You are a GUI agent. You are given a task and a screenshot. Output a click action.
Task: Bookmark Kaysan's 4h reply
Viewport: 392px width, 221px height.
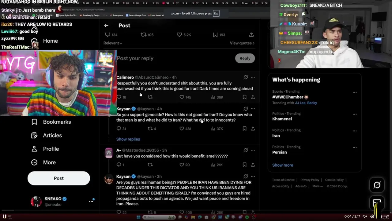pos(244,129)
